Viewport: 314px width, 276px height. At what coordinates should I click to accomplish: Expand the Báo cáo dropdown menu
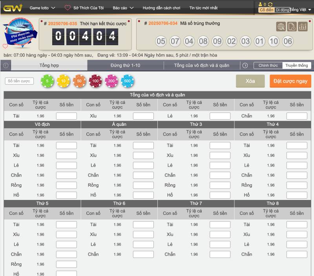[x=123, y=8]
